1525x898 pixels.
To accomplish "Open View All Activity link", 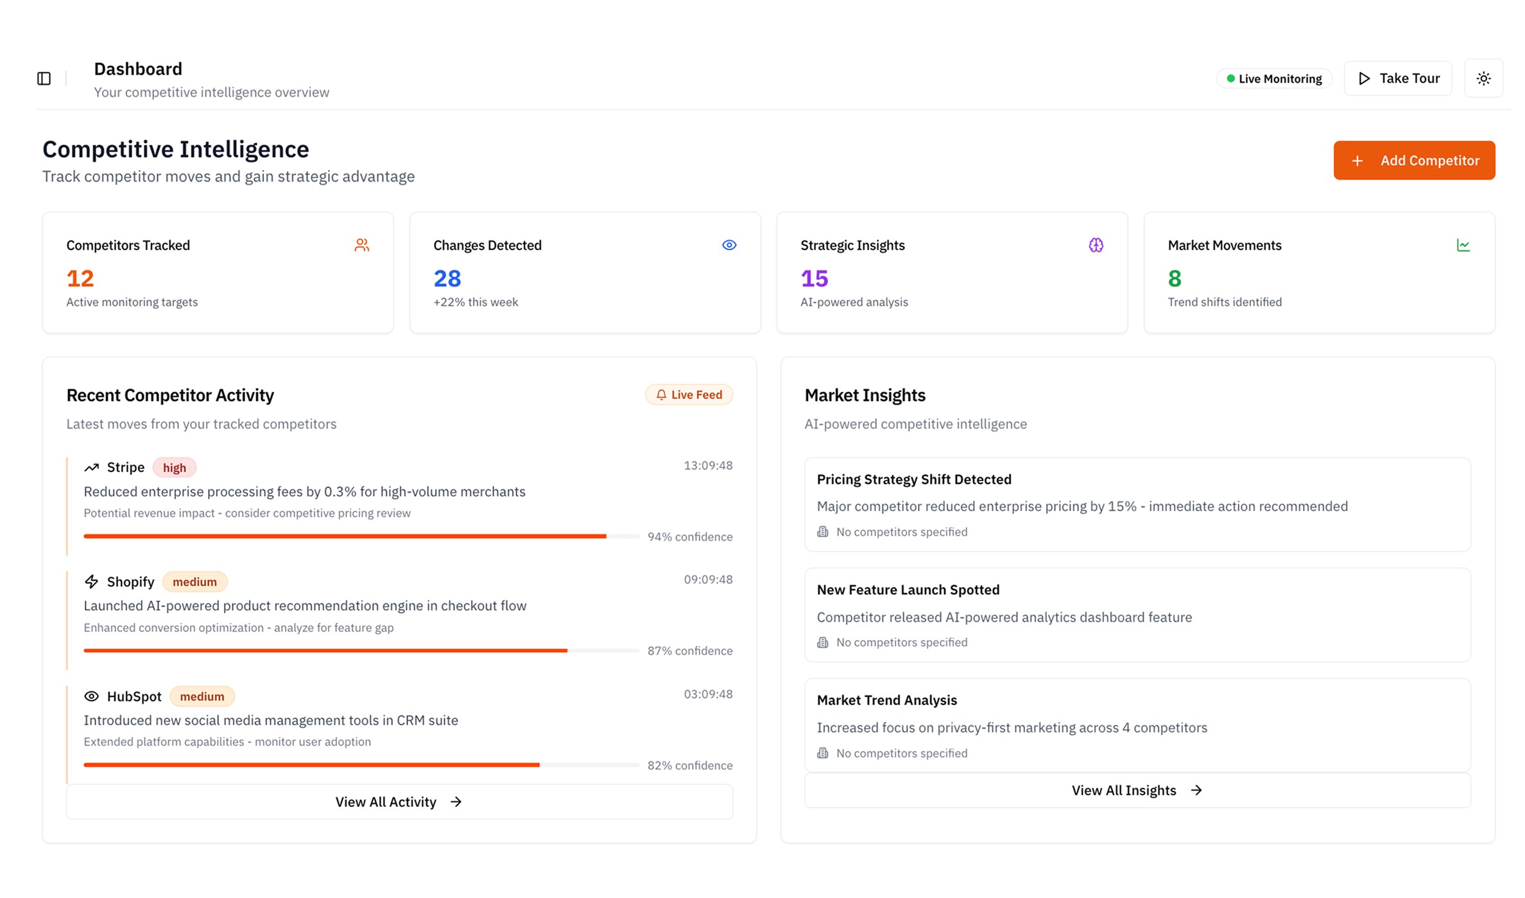I will tap(399, 802).
